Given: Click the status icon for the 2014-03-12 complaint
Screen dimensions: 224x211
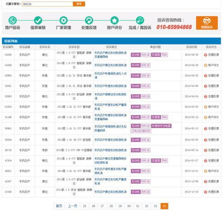Looking at the screenshot, I should [206, 129].
